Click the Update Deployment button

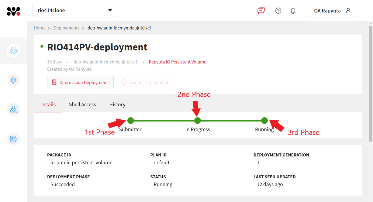pos(146,82)
